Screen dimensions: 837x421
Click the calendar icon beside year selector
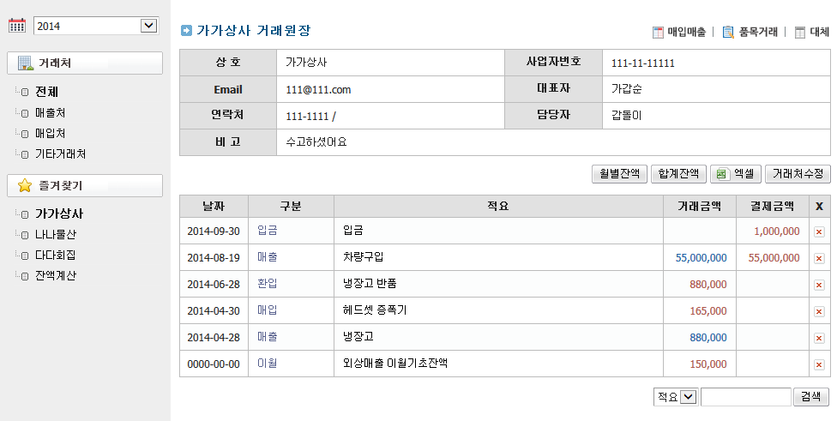point(16,26)
